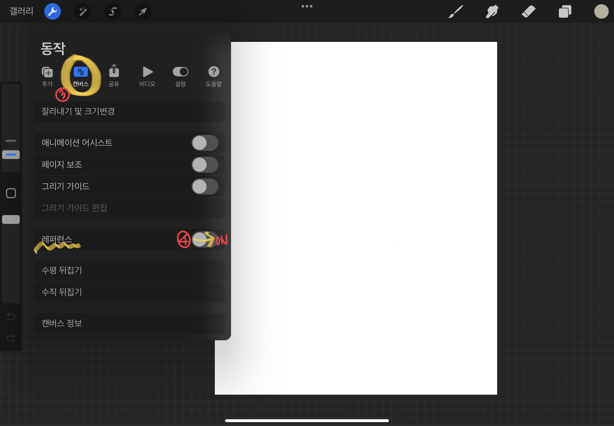The image size is (614, 426).
Task: Open the active color swatch circle
Action: pos(601,11)
